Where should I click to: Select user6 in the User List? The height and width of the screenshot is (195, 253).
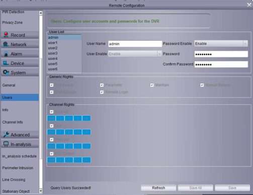click(x=64, y=69)
